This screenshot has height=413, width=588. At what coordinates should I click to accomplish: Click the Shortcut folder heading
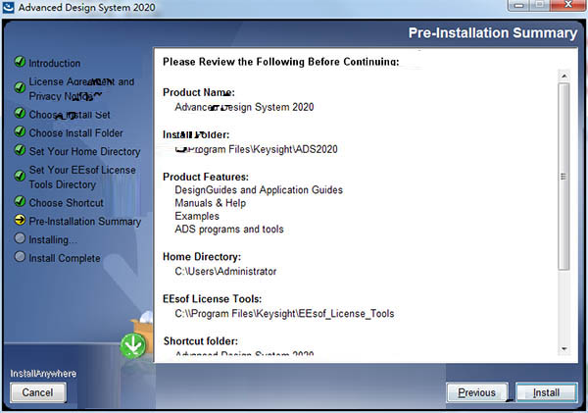click(201, 341)
